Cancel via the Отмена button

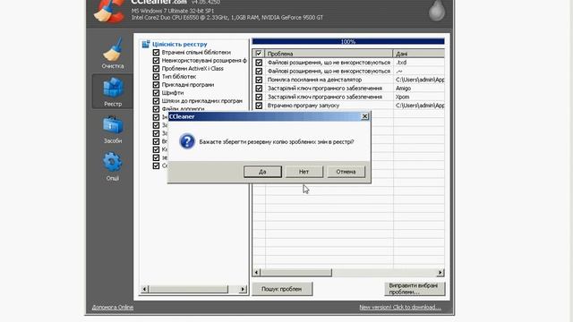[x=346, y=172]
